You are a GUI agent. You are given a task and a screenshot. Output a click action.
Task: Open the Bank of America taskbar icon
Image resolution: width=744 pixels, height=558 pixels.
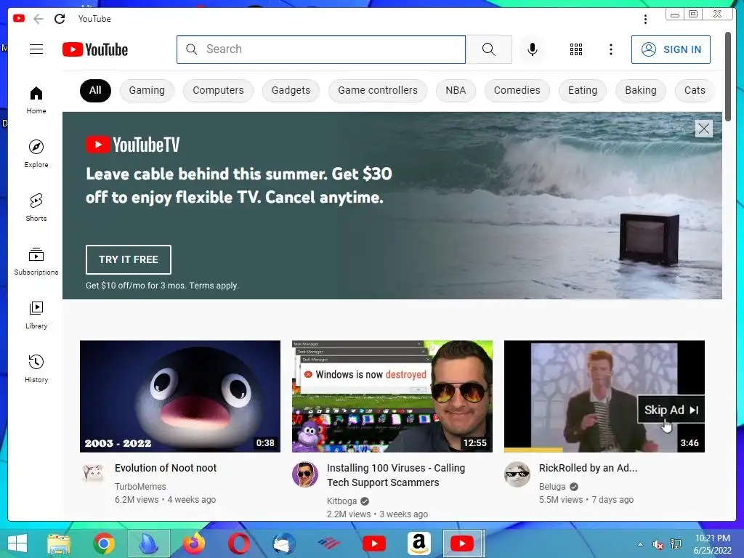coord(329,543)
